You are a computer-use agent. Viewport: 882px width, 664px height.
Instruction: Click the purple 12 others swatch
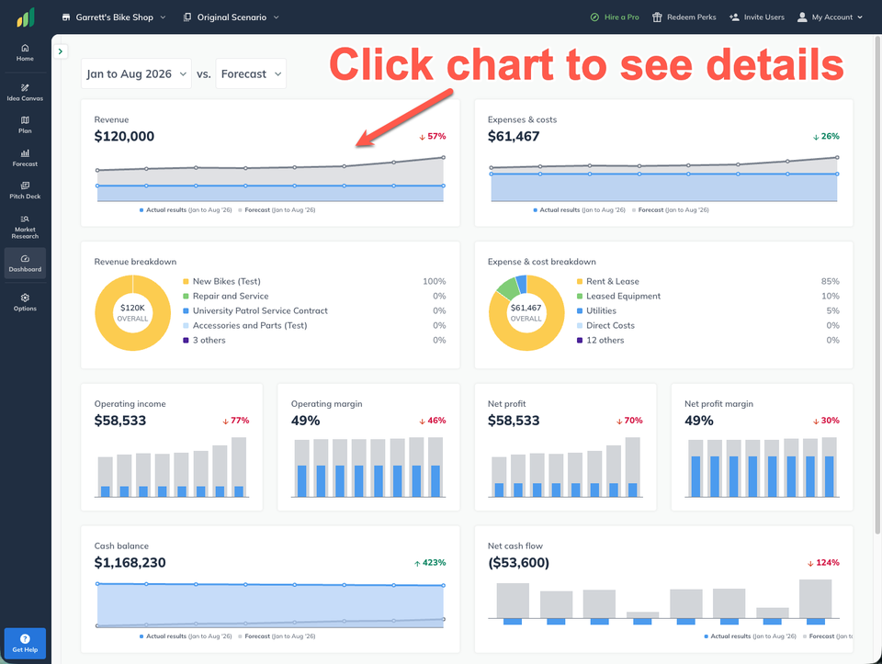pyautogui.click(x=580, y=340)
